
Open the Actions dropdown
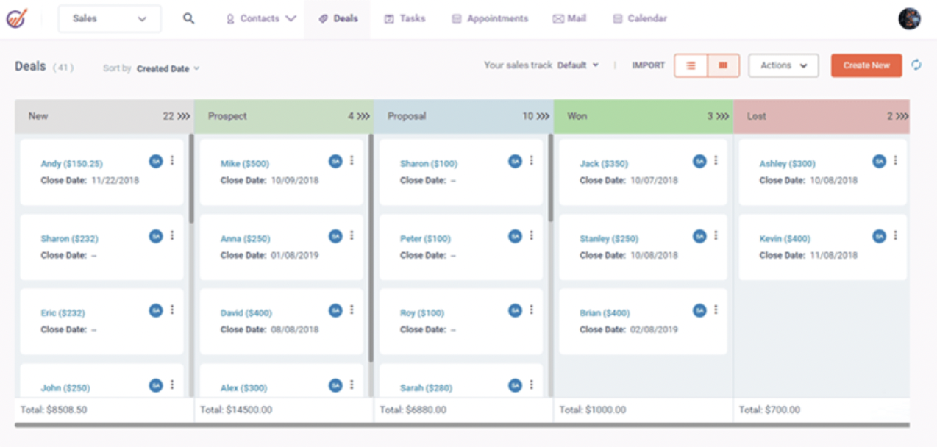(783, 65)
